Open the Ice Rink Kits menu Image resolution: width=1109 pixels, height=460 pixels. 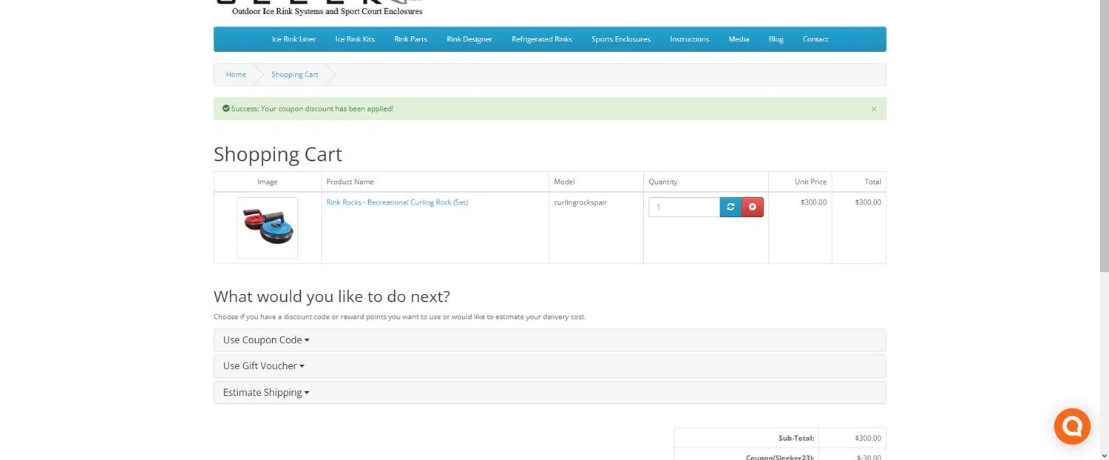pos(355,39)
